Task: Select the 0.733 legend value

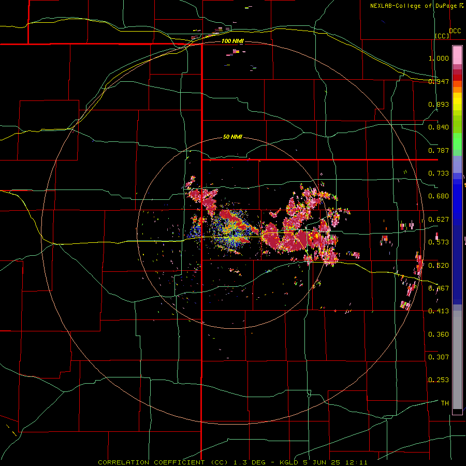Action: pyautogui.click(x=439, y=173)
